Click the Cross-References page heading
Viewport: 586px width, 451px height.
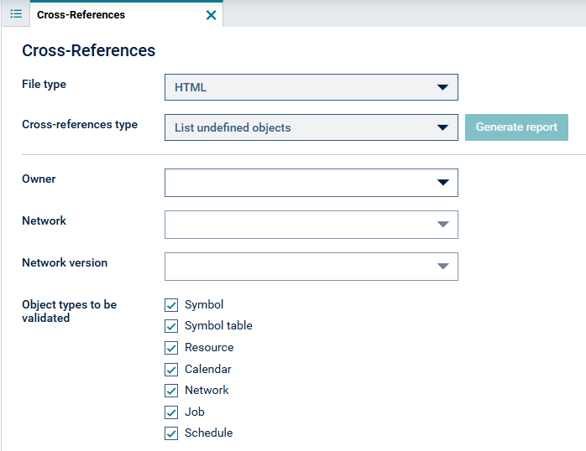[x=89, y=50]
